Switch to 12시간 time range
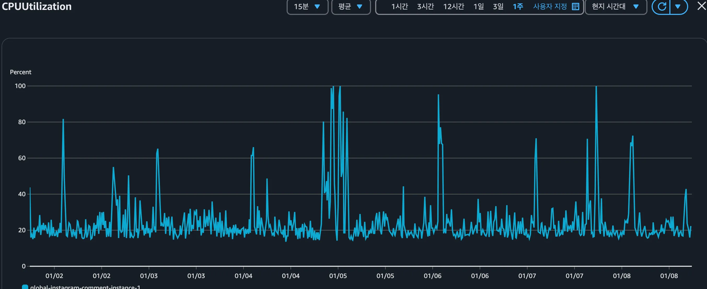 pyautogui.click(x=453, y=6)
